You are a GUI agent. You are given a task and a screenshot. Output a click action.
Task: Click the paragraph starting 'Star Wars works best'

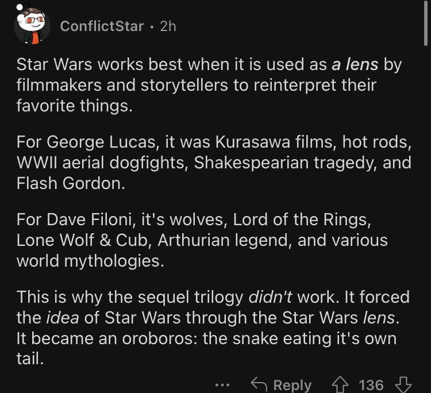point(209,85)
